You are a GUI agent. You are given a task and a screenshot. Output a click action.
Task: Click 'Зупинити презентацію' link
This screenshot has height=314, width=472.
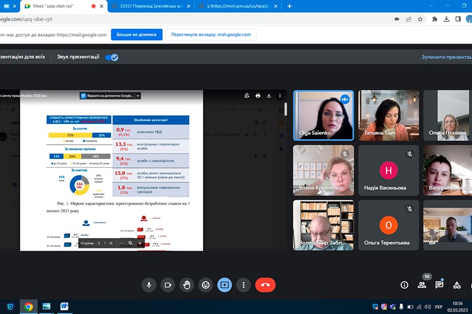446,57
